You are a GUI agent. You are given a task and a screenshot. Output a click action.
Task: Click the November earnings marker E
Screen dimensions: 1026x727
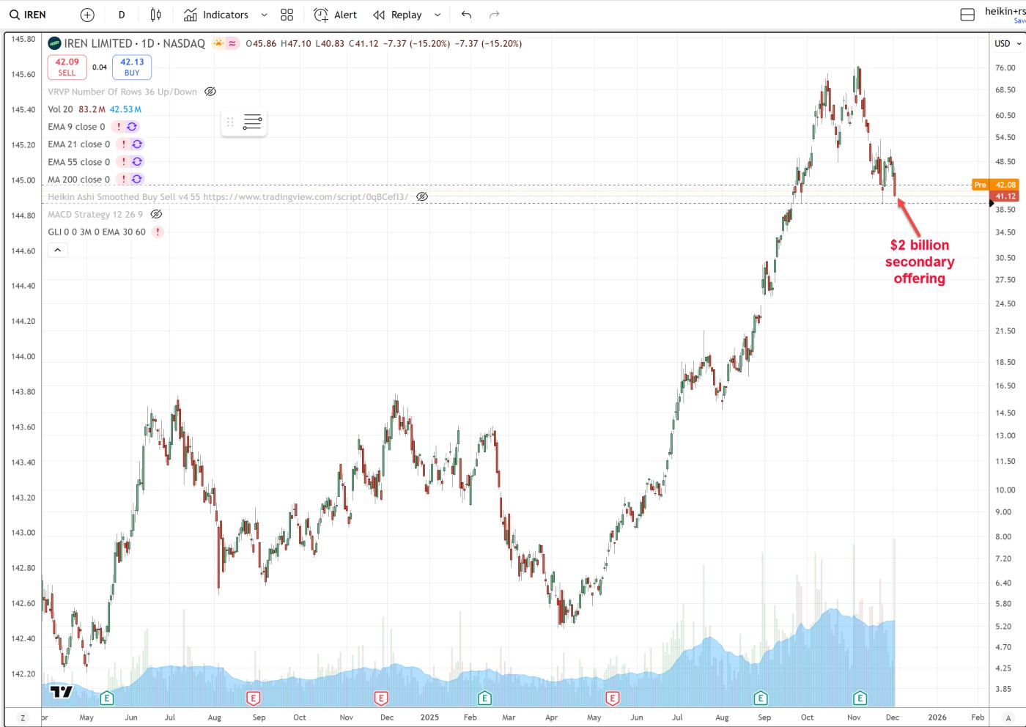[x=860, y=698]
